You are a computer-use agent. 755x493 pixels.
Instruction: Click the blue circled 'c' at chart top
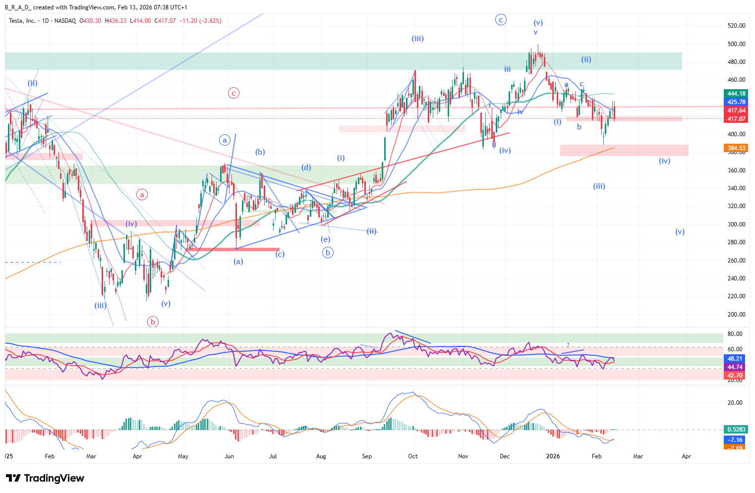pos(501,20)
